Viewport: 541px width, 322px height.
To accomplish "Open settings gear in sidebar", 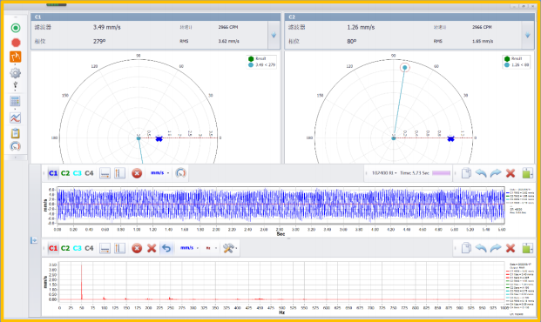I will [15, 73].
